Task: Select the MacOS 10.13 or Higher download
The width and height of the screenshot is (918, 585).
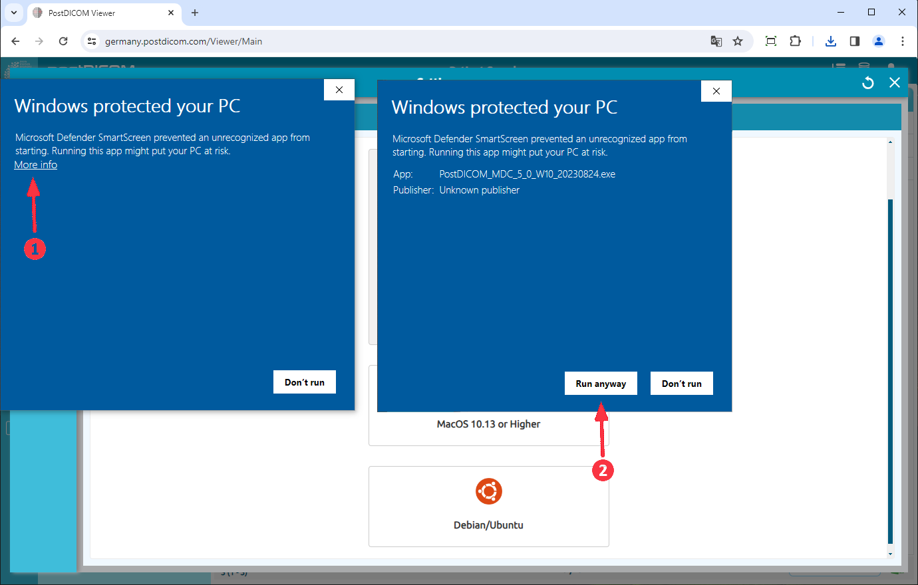Action: click(489, 424)
